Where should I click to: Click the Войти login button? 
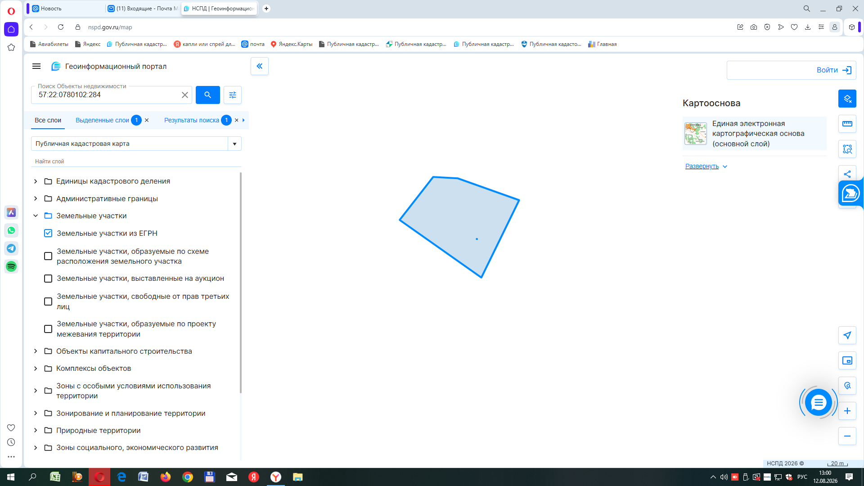pos(791,70)
